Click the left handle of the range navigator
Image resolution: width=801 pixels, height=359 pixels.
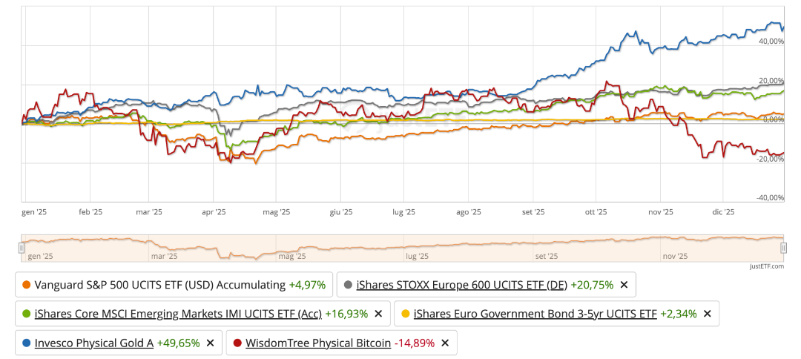click(x=22, y=248)
